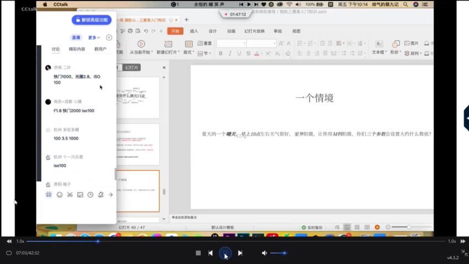Click the blue 解锁高级功能 button
Image resolution: width=469 pixels, height=264 pixels.
coord(92,20)
